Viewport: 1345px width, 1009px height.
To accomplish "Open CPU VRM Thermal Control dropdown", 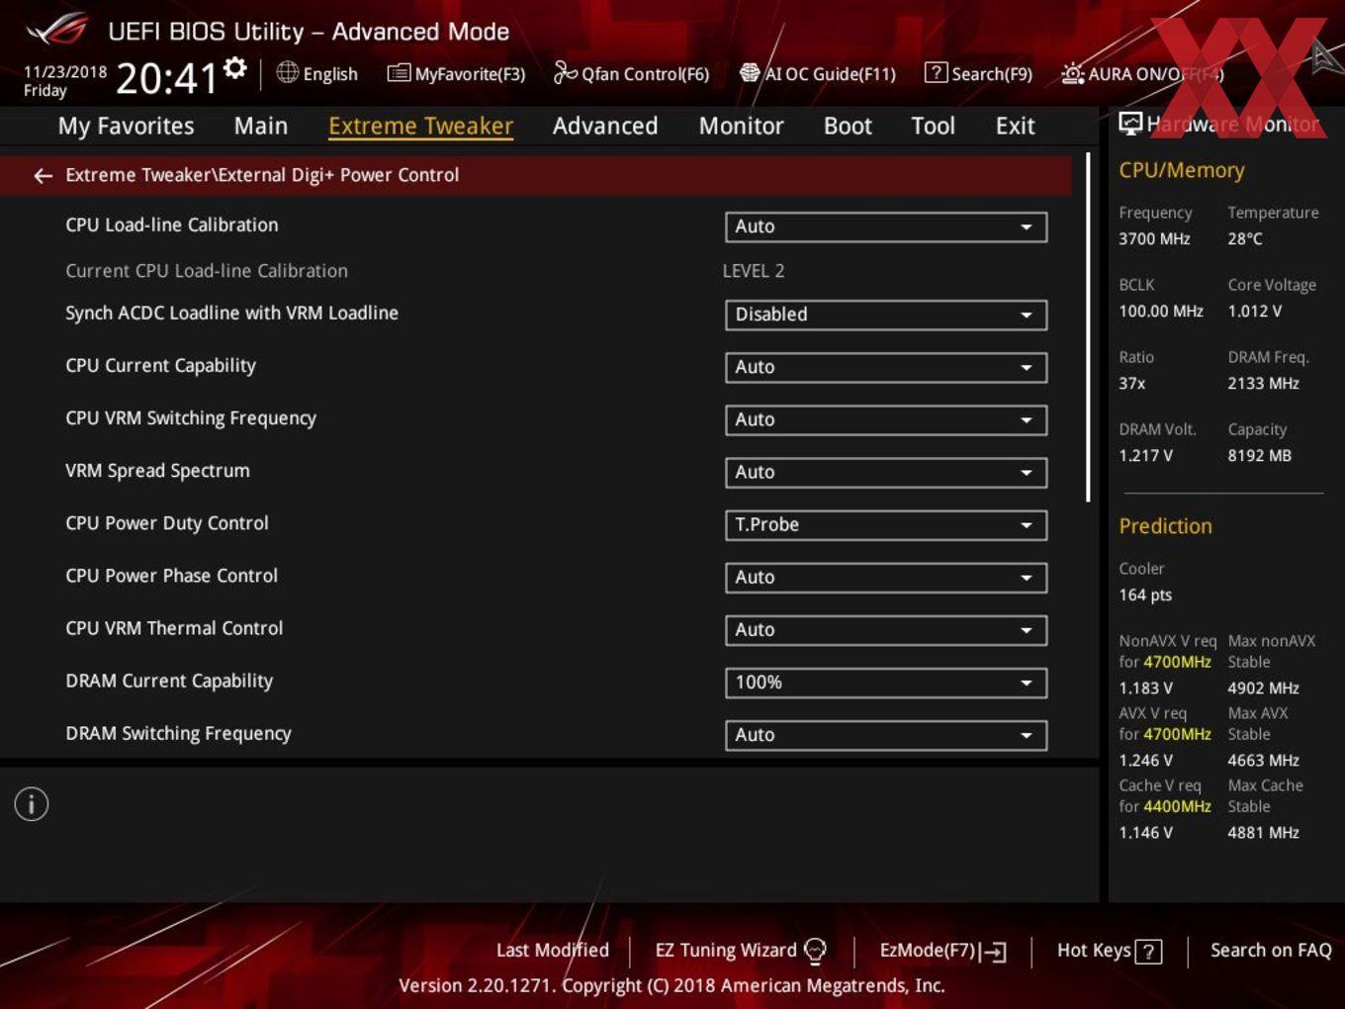I will [x=886, y=629].
